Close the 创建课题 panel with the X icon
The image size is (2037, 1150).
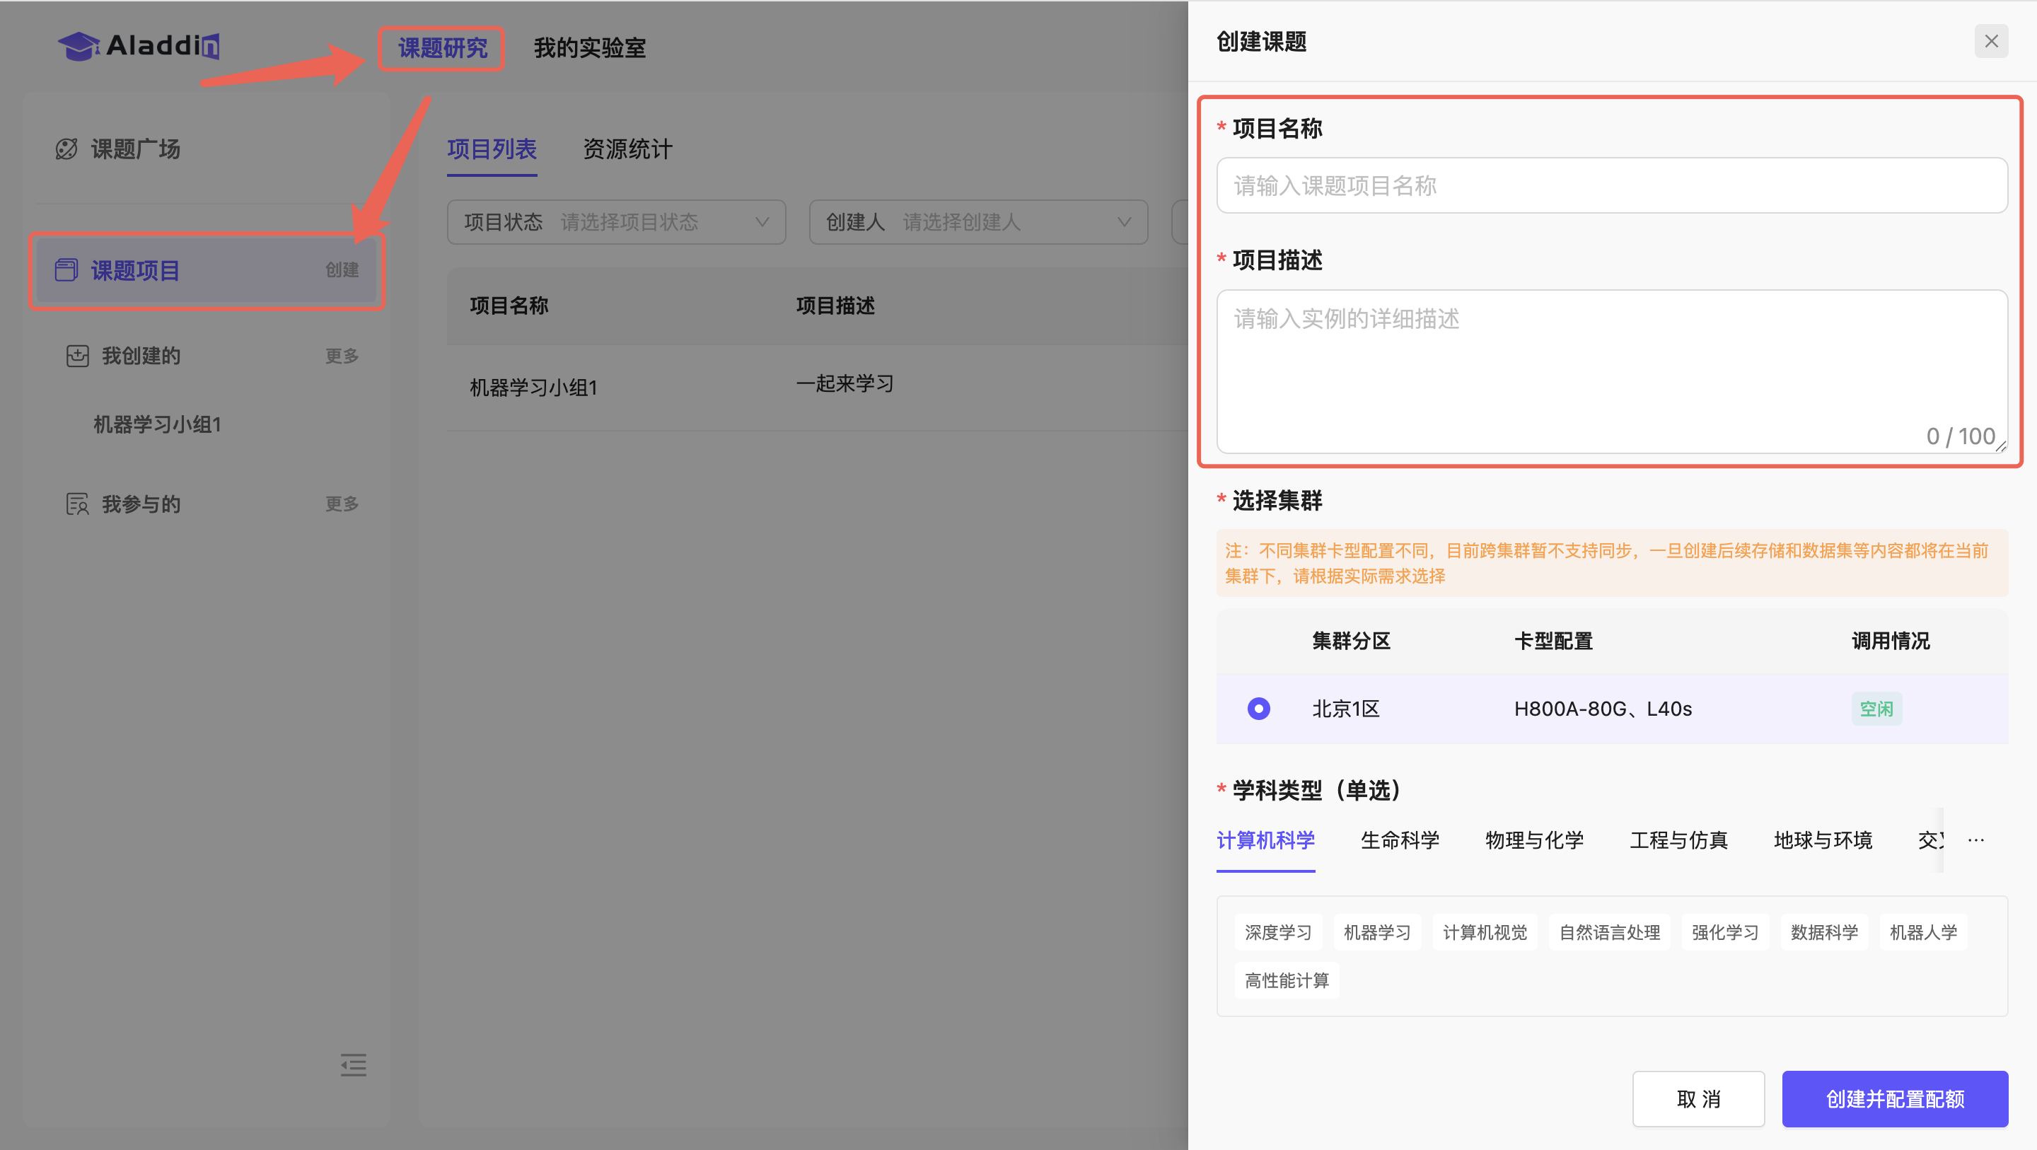tap(1990, 41)
